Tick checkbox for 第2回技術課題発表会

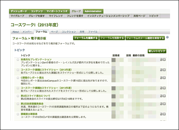18,104
